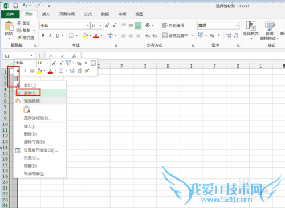Click the Redo arrow icon
This screenshot has height=208, width=285.
coord(38,6)
